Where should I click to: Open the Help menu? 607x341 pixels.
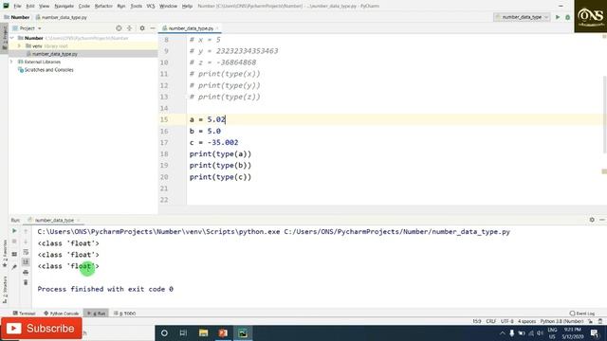coord(187,6)
